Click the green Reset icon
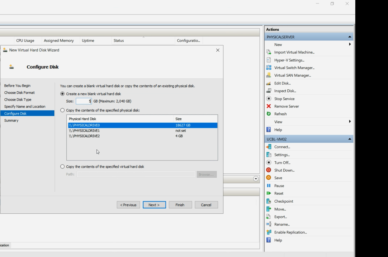The height and width of the screenshot is (257, 388). click(269, 193)
